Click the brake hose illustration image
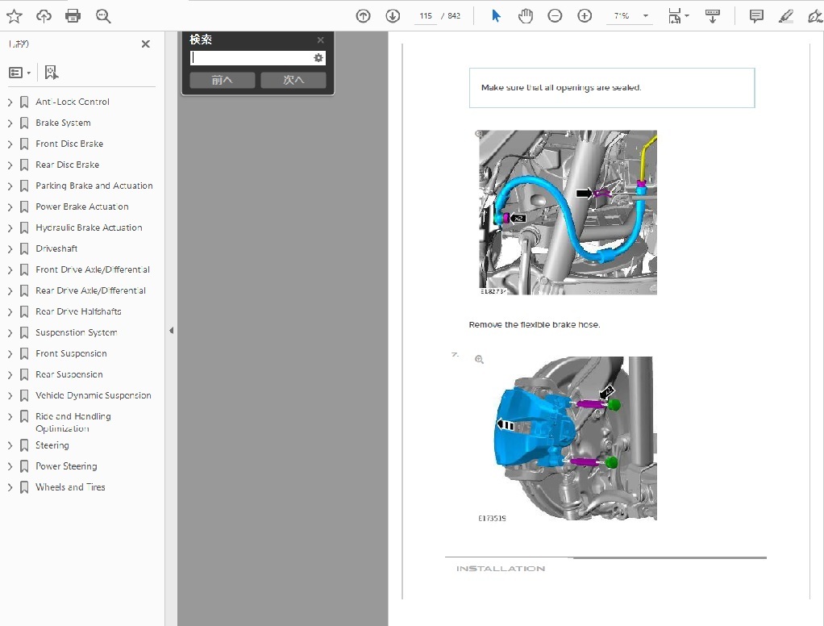824x626 pixels. click(568, 212)
